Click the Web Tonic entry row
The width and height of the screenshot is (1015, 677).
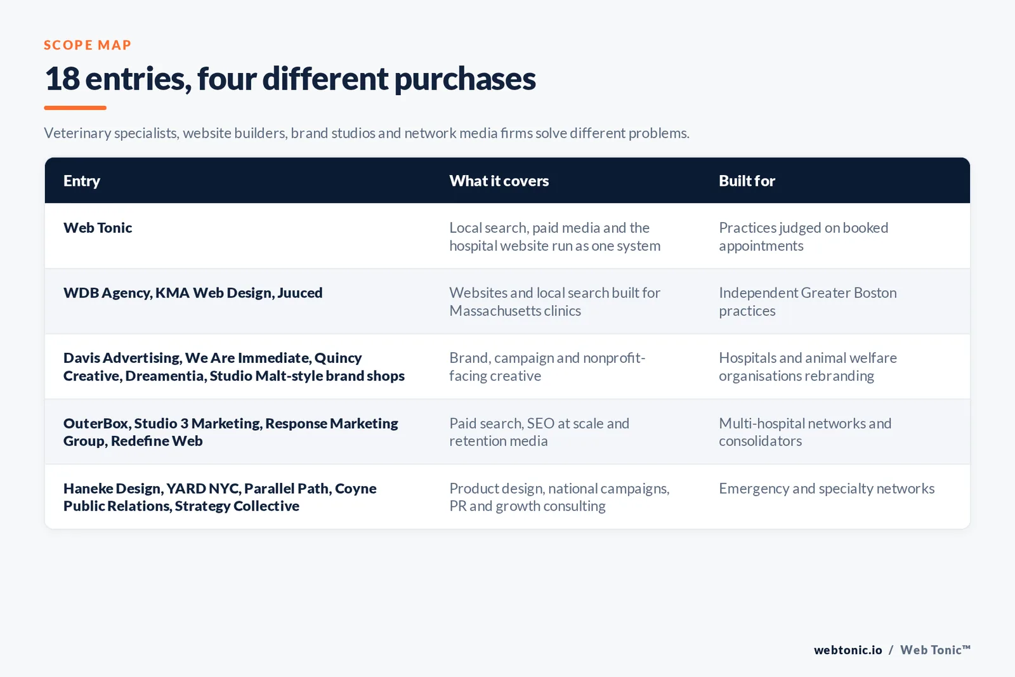507,236
